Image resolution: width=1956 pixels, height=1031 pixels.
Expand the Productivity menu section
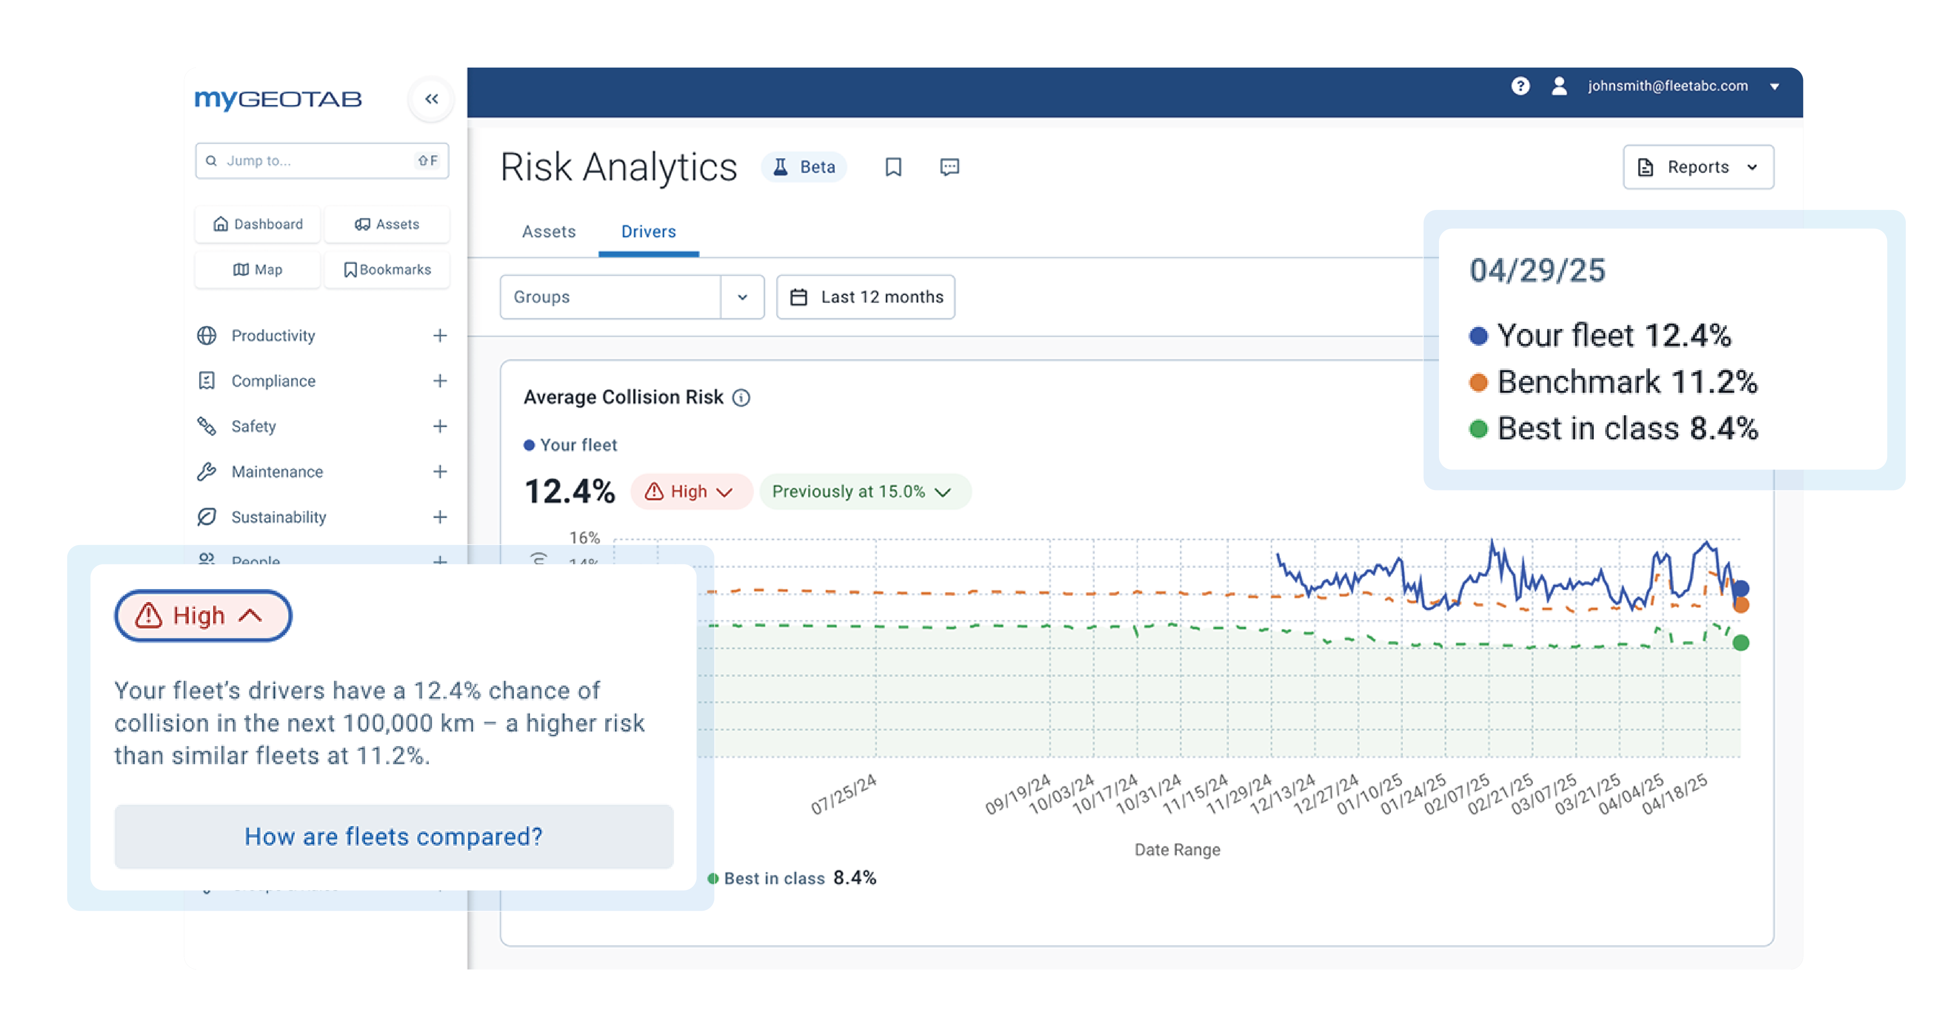(x=440, y=336)
